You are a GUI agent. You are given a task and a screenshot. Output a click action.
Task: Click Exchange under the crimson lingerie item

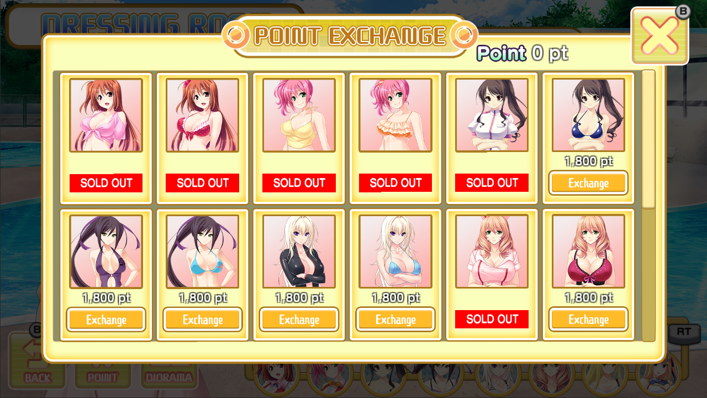point(588,320)
